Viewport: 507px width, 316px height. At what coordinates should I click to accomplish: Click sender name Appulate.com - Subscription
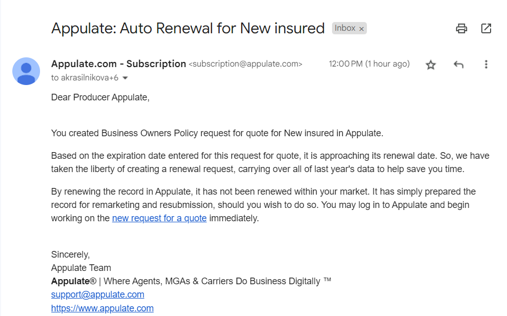point(119,64)
